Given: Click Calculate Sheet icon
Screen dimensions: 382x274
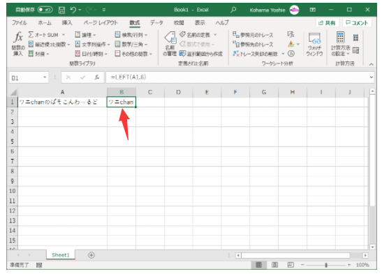Looking at the screenshot, I should pos(355,50).
